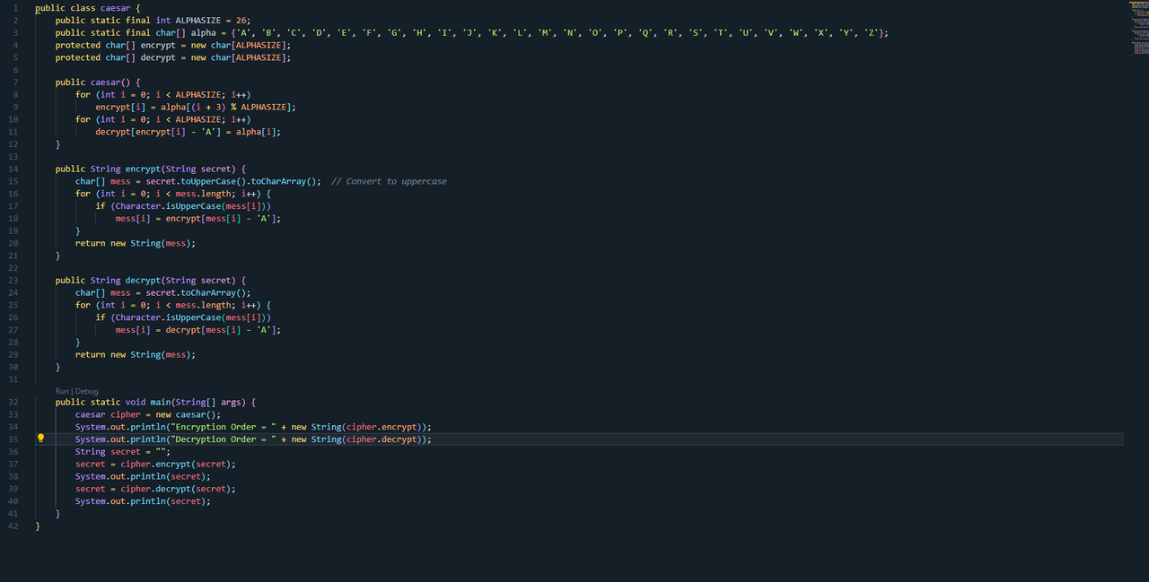
Task: Select line number 1 in the gutter
Action: pos(15,7)
